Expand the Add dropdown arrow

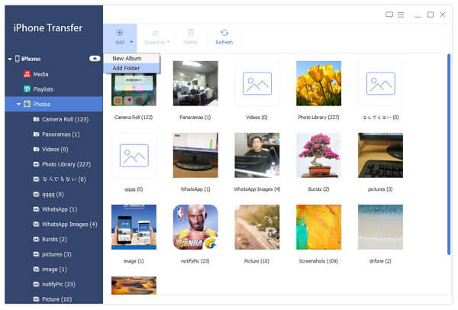pyautogui.click(x=131, y=42)
